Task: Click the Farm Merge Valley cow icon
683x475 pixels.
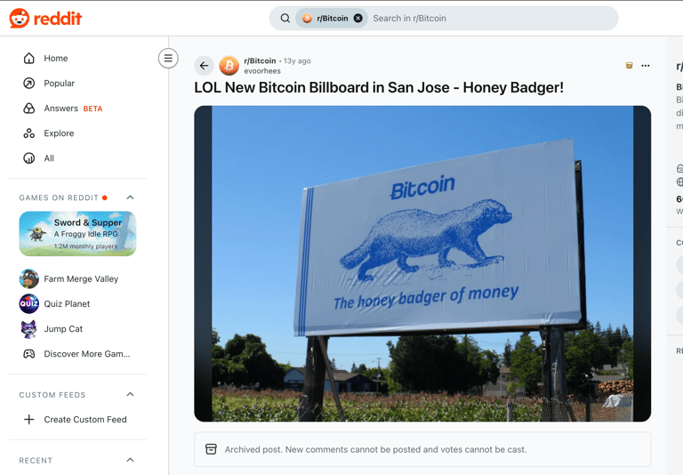Action: click(29, 279)
